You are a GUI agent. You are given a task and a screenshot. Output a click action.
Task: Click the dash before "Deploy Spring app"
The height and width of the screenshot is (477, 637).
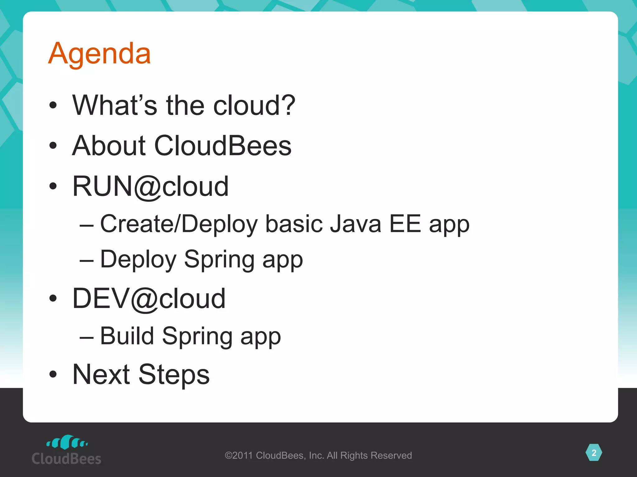pos(86,260)
